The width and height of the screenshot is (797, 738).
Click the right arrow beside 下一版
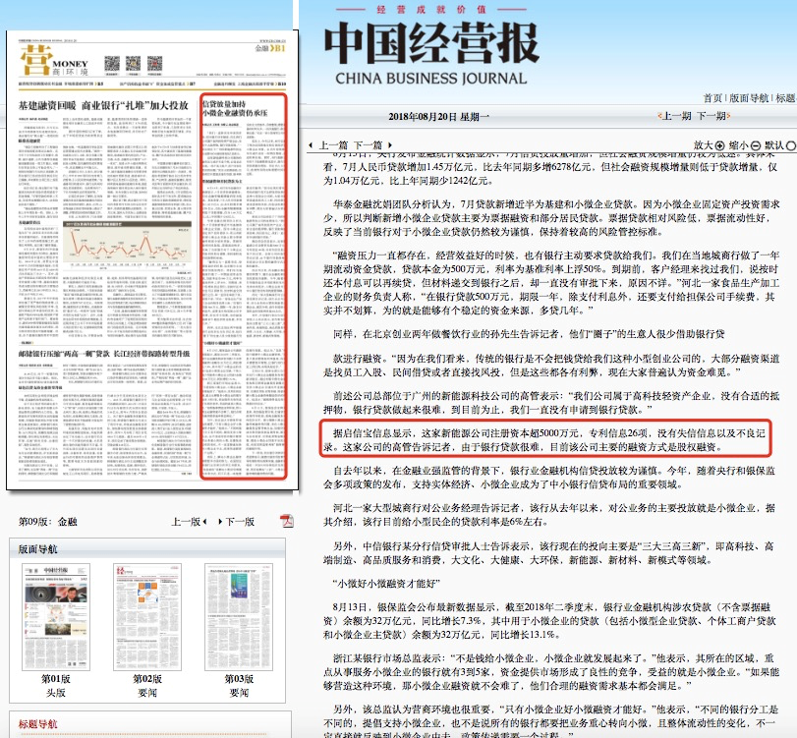[220, 522]
